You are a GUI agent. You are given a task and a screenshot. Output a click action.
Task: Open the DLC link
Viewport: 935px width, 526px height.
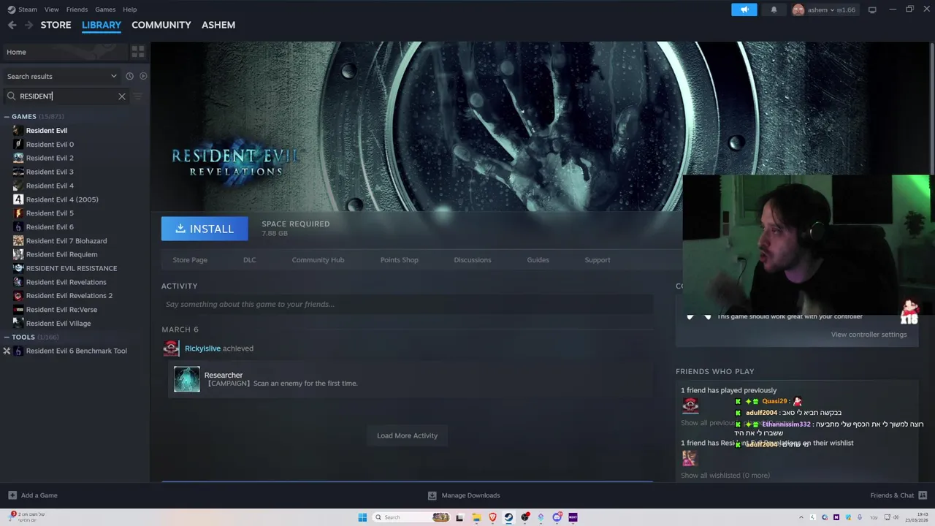pos(250,260)
